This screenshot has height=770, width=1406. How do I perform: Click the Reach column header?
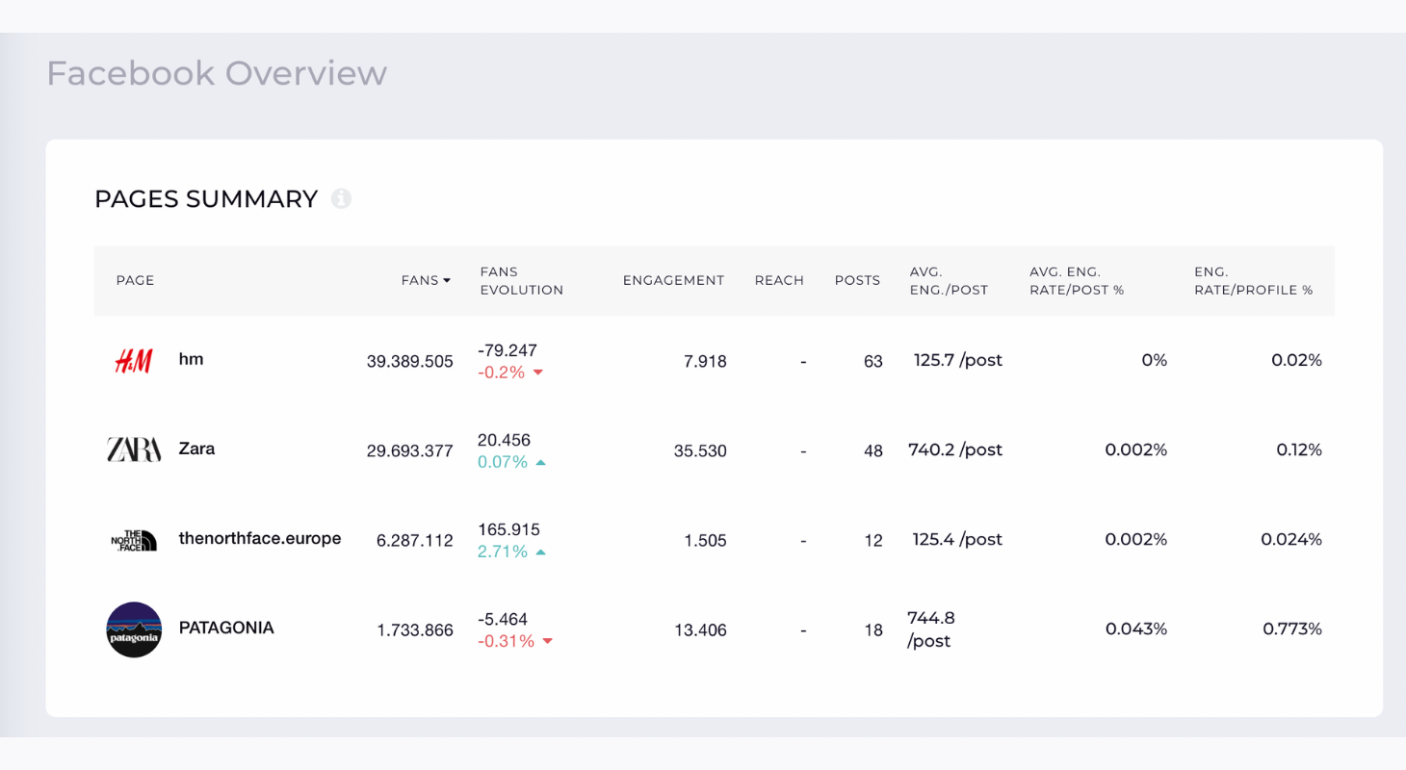[x=779, y=280]
